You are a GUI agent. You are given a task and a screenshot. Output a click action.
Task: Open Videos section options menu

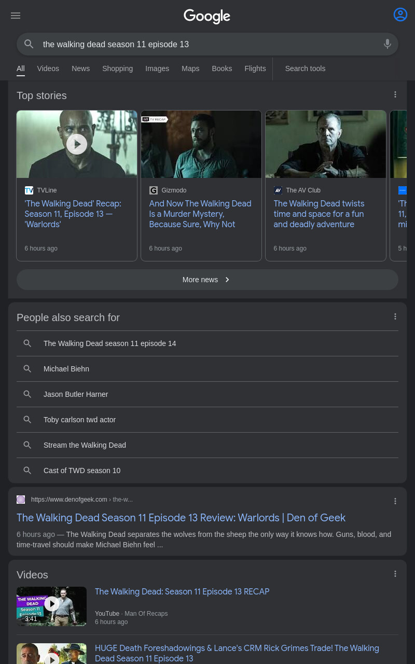pos(395,574)
